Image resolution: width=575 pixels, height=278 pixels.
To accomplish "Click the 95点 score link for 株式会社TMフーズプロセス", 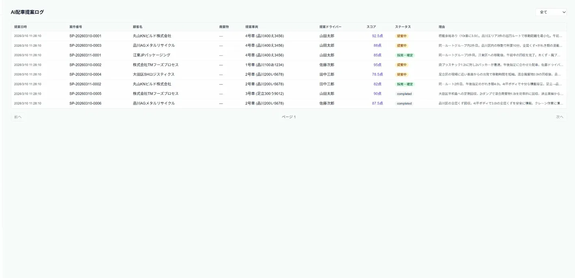I will tap(379, 64).
